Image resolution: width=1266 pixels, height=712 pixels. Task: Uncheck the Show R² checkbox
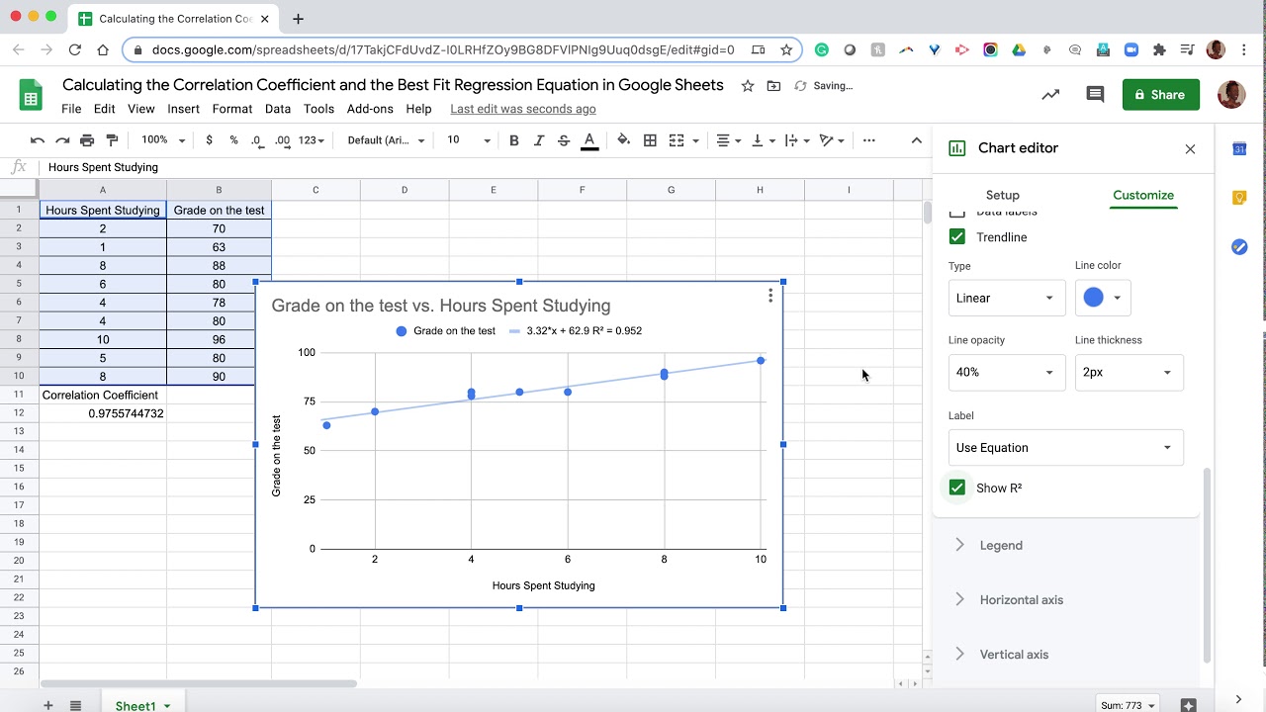pyautogui.click(x=956, y=488)
